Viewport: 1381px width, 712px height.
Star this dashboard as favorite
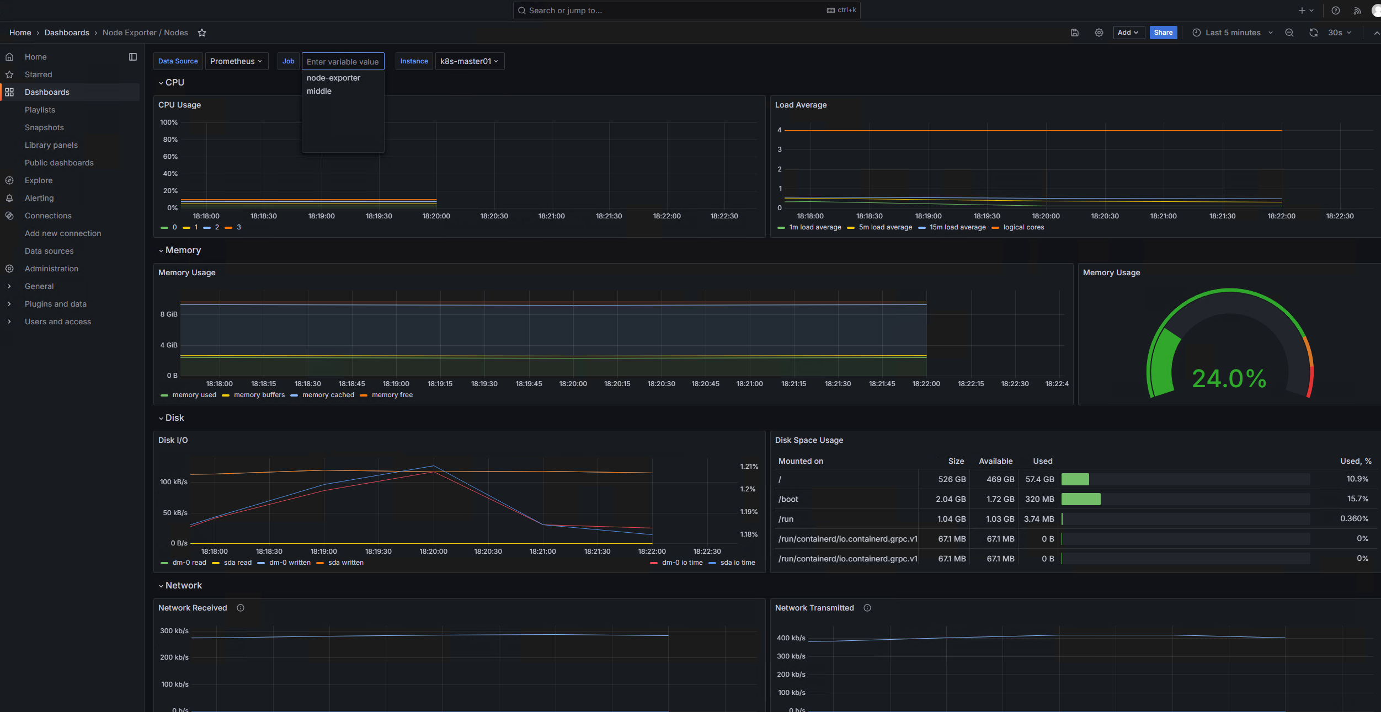[202, 33]
